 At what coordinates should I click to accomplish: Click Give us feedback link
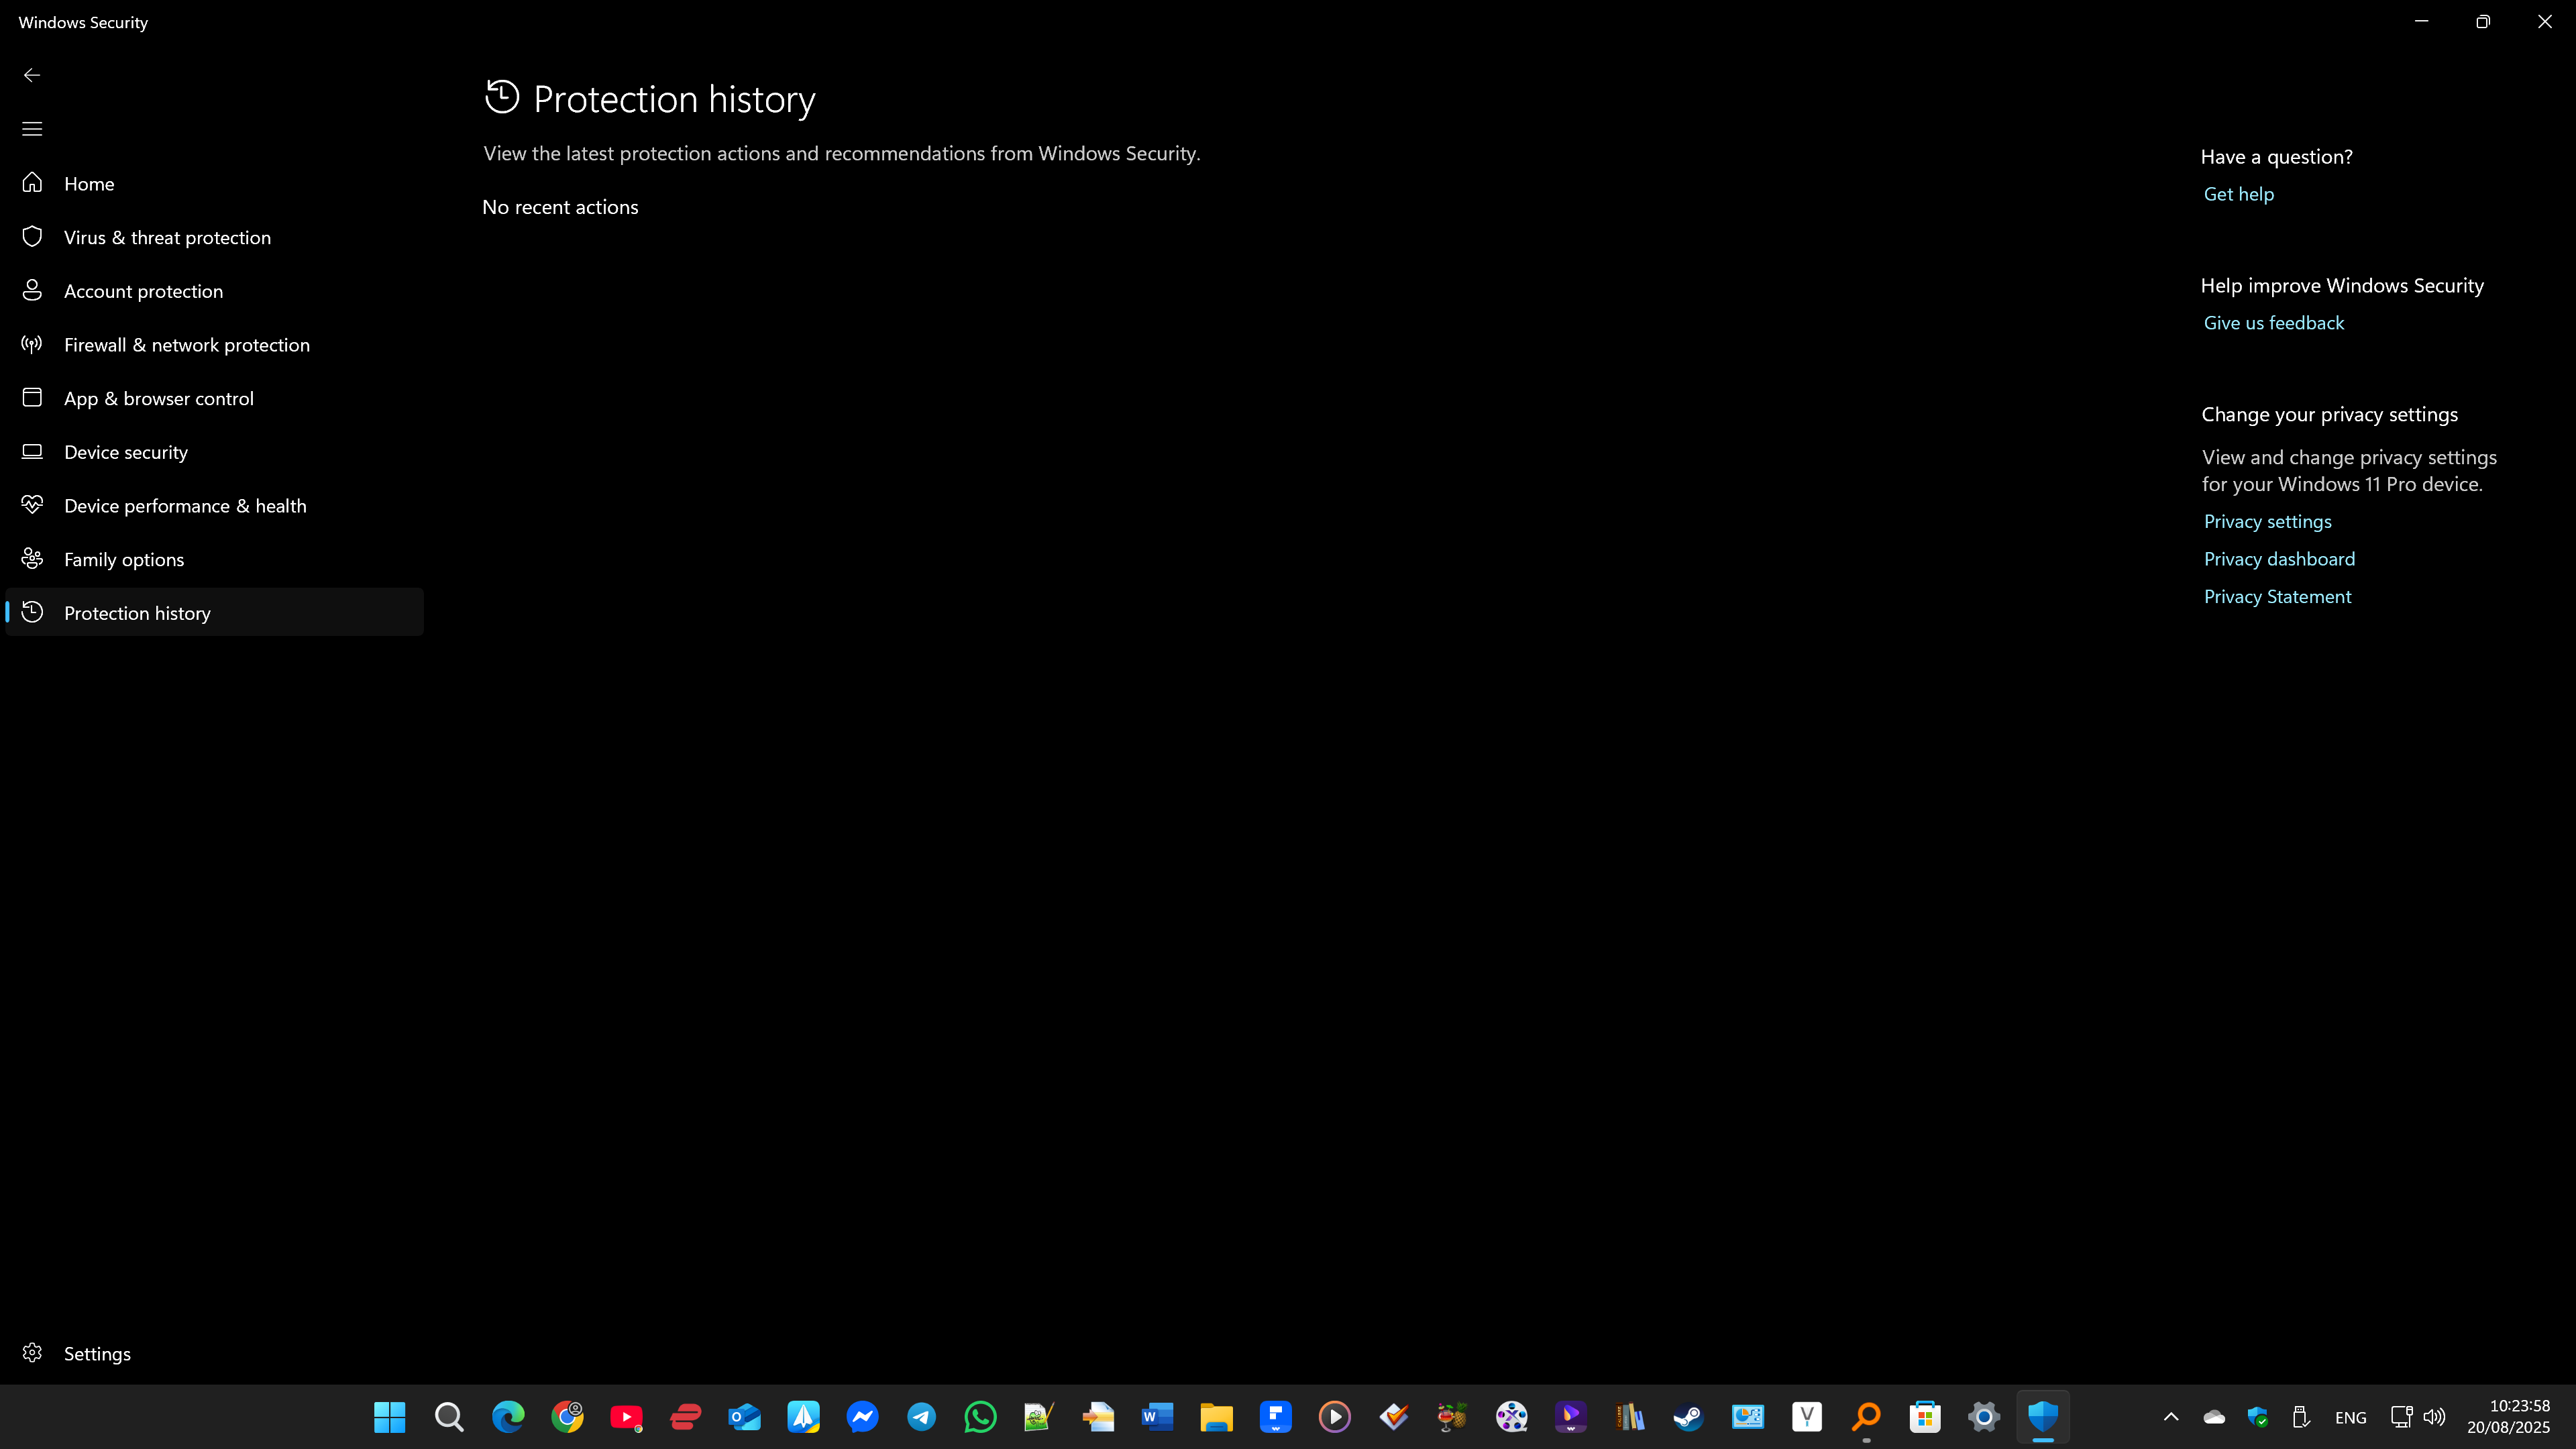(2273, 323)
